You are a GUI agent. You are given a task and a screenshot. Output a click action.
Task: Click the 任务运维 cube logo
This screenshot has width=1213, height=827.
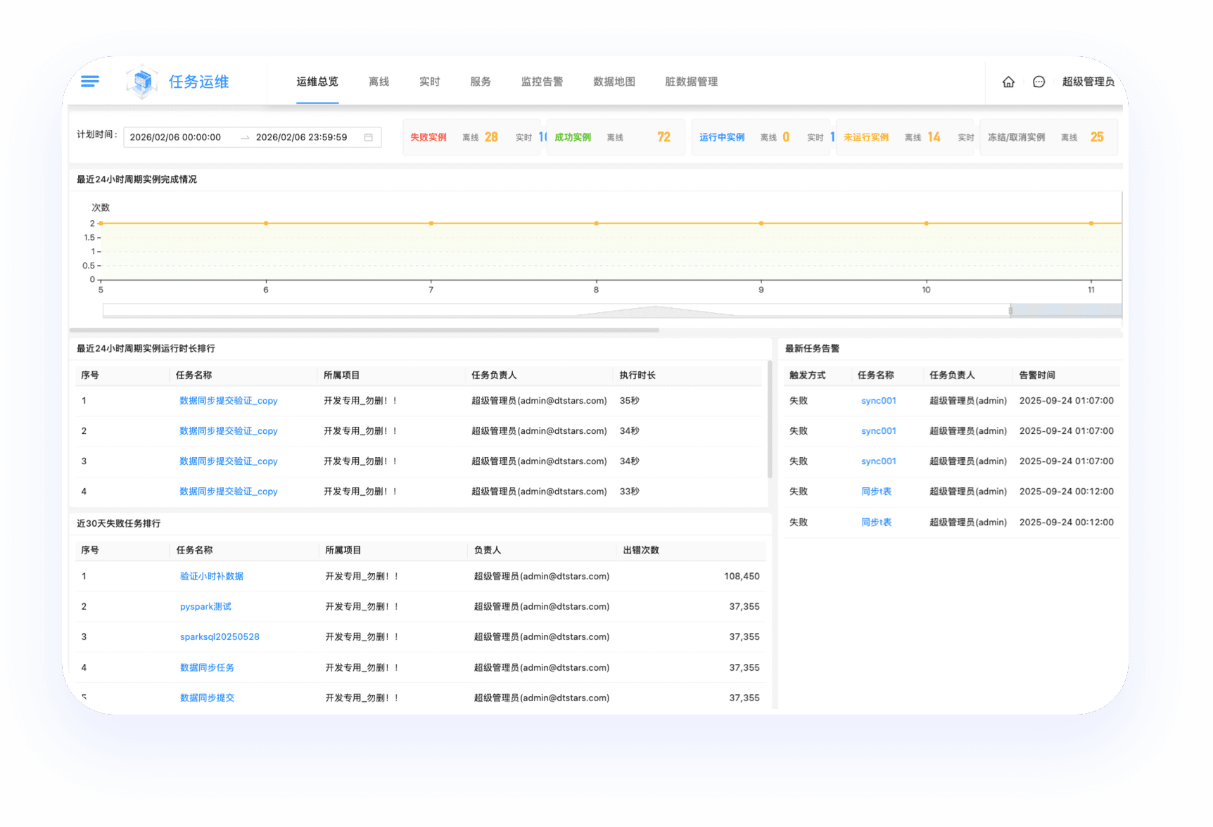(143, 82)
